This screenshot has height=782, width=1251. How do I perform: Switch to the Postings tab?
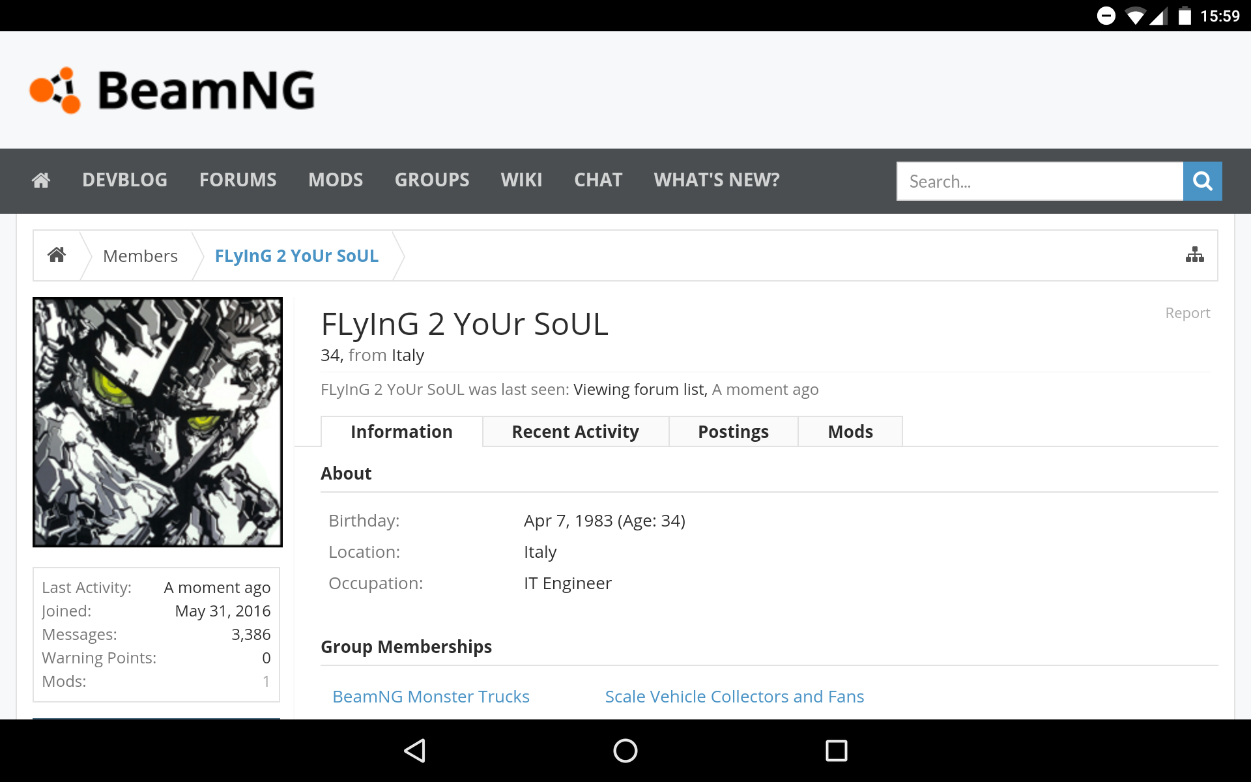733,431
